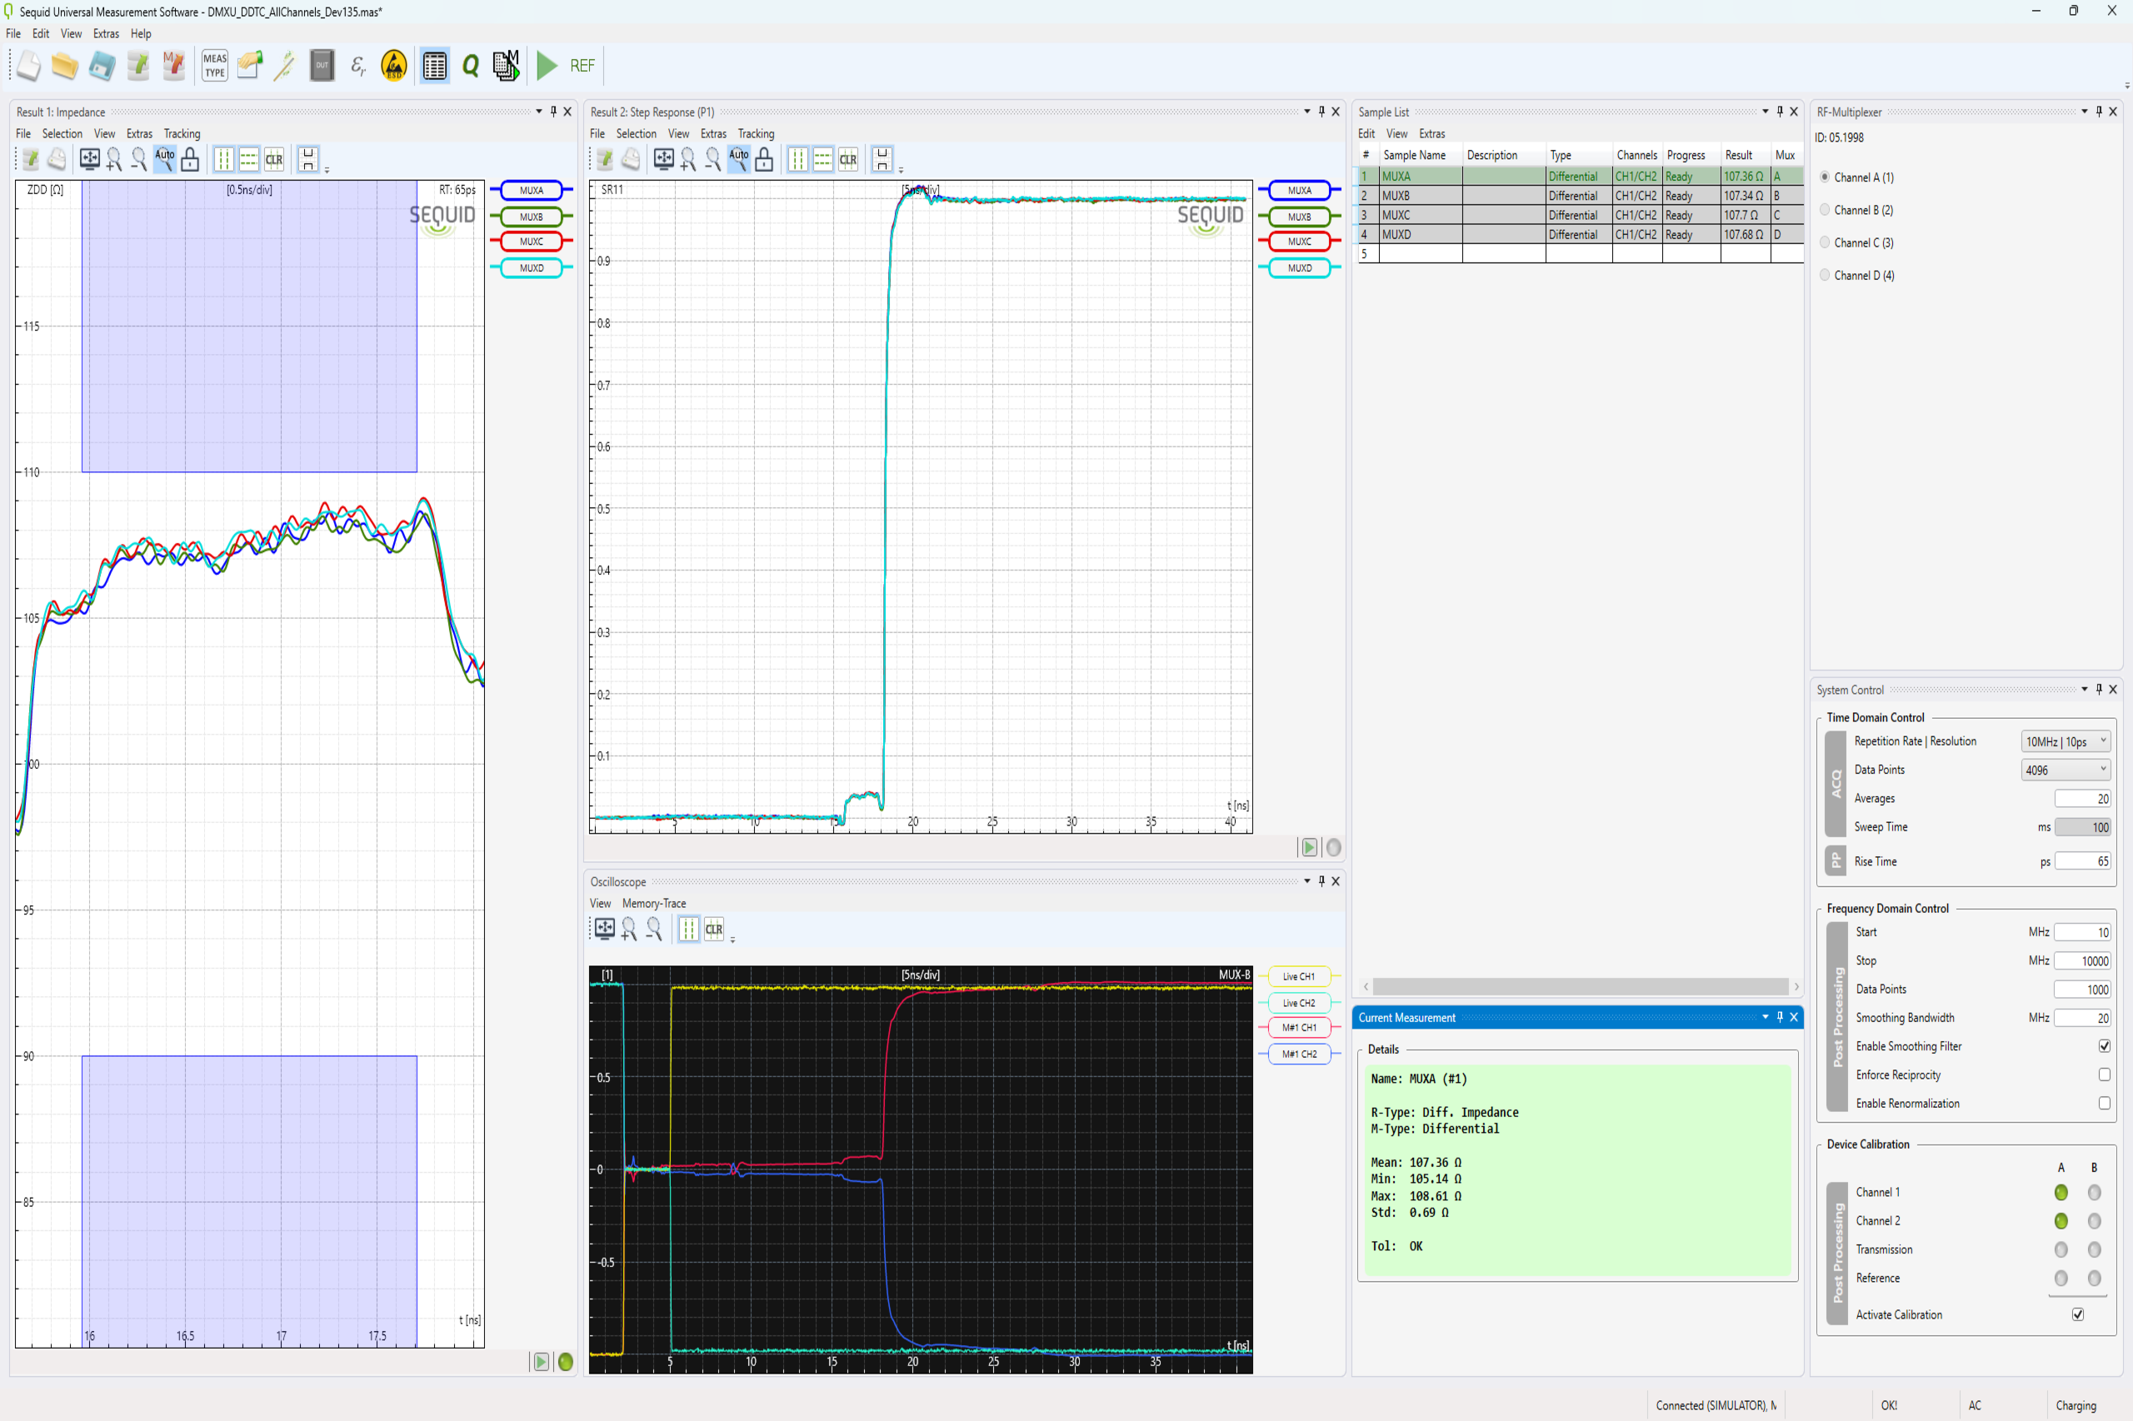Click the epsilon-r permittivity icon

point(358,66)
